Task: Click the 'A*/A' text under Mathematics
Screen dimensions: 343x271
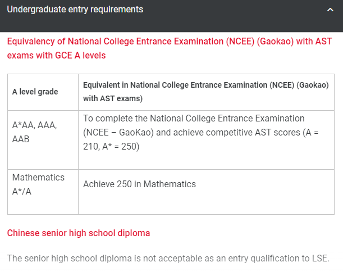Action: [x=22, y=191]
